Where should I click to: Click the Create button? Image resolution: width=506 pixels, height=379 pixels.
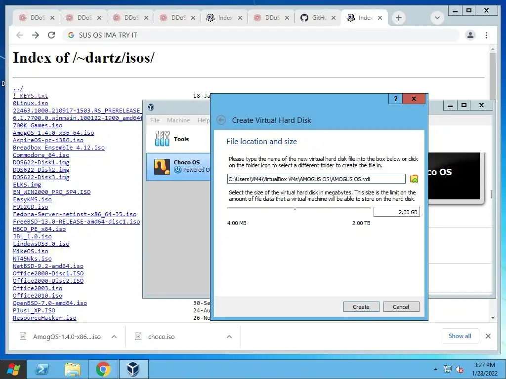pyautogui.click(x=361, y=307)
